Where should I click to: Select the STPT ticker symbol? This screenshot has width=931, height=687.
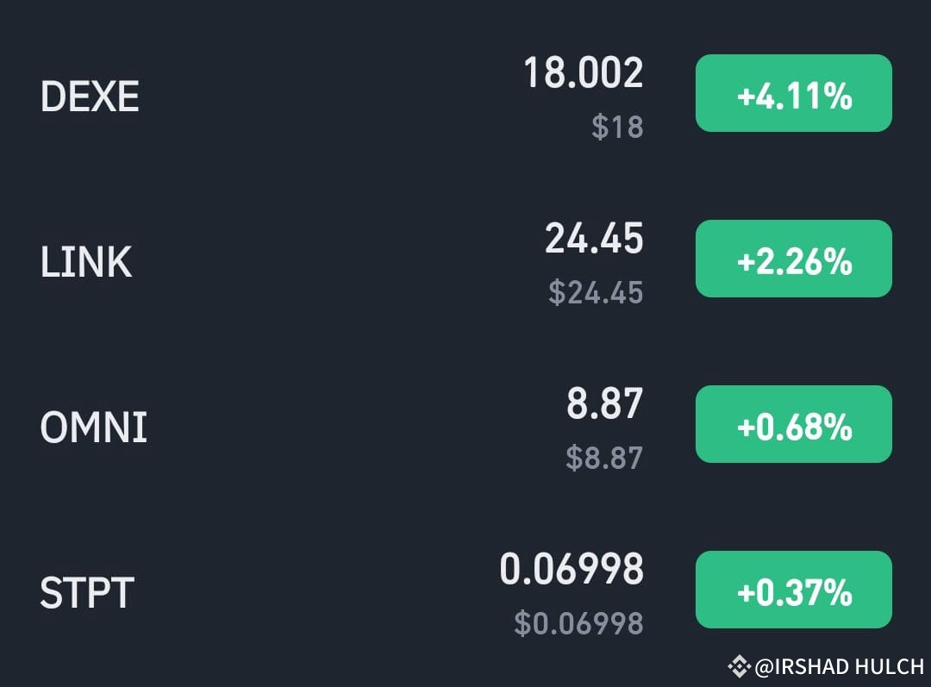click(84, 591)
